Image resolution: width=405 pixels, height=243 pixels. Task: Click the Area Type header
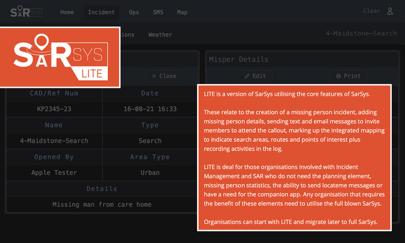tap(150, 157)
